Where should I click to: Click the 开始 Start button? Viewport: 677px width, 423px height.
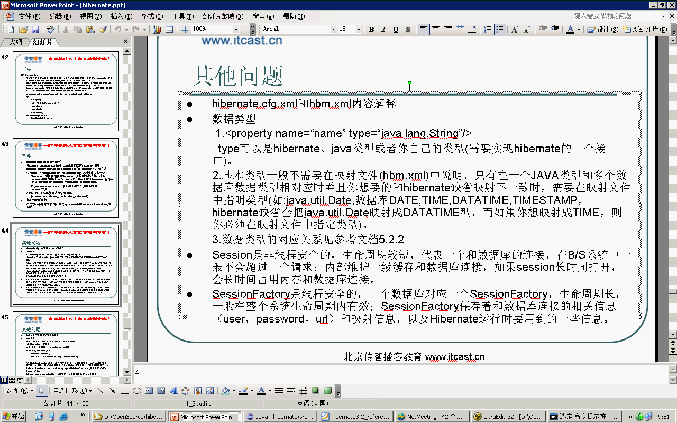[14, 417]
